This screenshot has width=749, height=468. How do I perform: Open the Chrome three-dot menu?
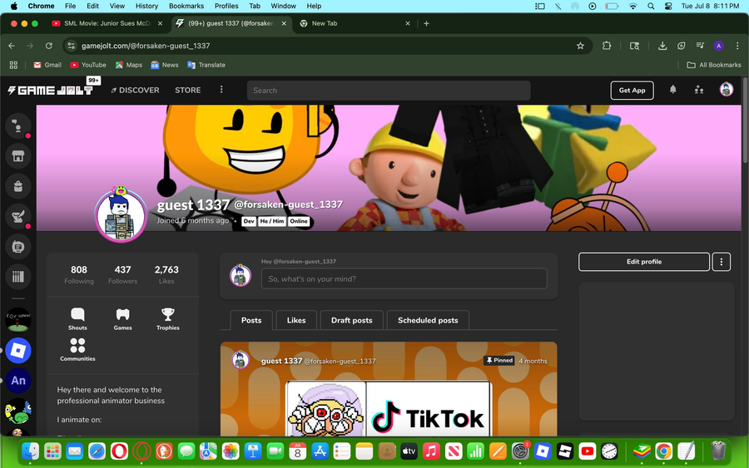click(x=737, y=46)
